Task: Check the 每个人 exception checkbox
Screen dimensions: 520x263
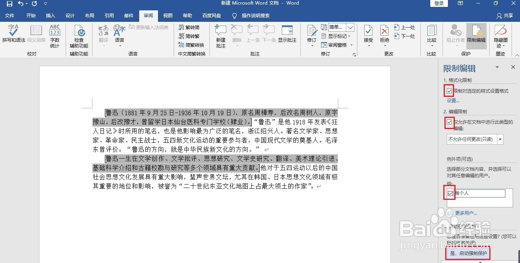Action: point(449,193)
